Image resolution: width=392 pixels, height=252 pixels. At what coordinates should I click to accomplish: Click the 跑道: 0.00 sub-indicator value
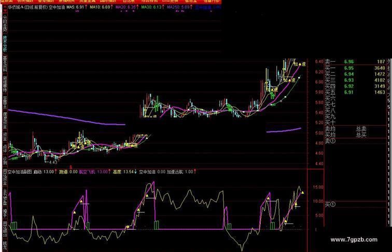click(68, 172)
